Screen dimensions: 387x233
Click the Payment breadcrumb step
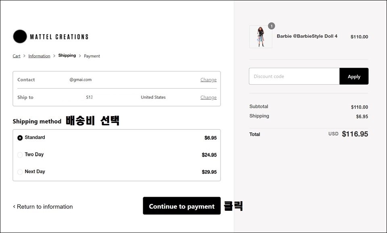(x=92, y=56)
